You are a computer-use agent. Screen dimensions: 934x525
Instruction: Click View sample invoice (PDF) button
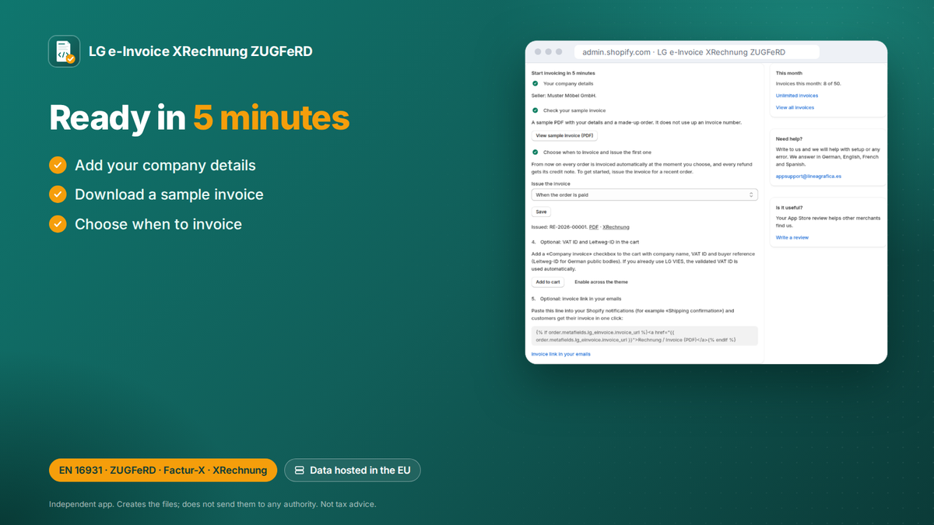[x=564, y=135]
